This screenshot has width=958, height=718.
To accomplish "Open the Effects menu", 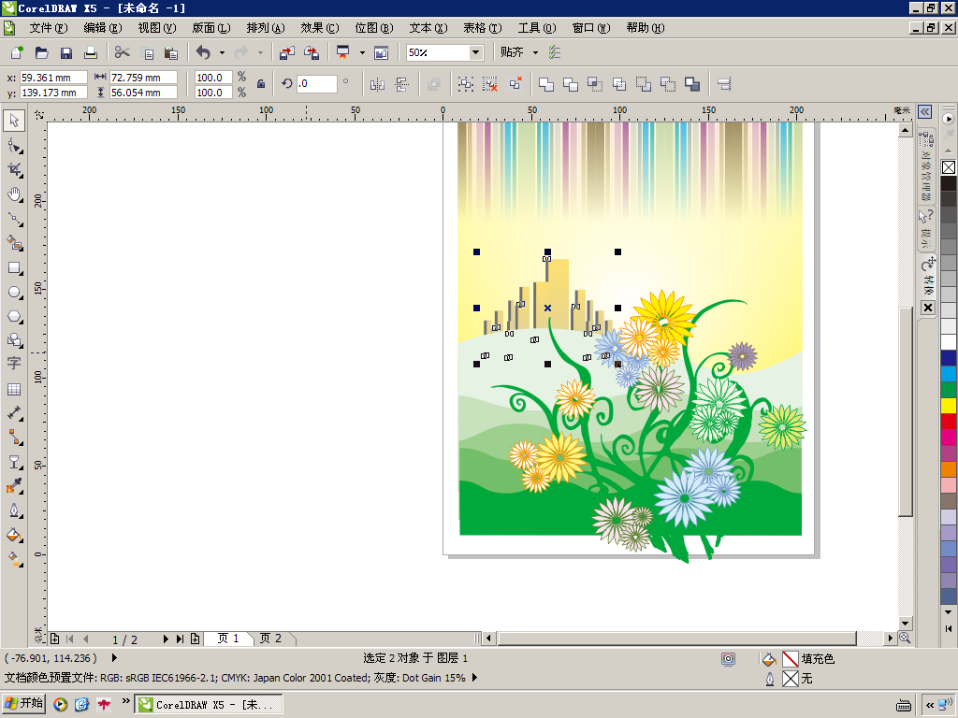I will (320, 28).
